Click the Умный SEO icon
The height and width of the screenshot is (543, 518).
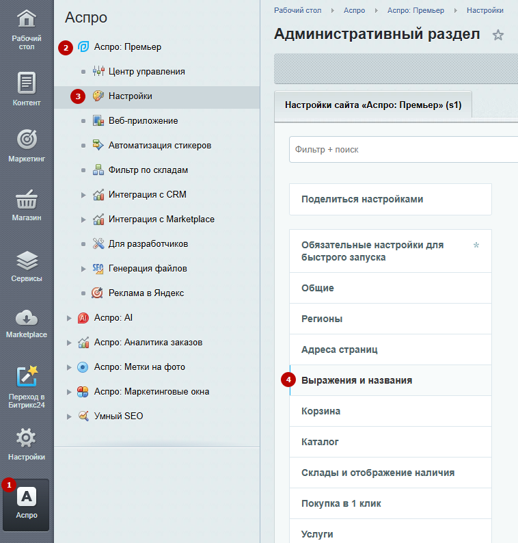tap(83, 416)
